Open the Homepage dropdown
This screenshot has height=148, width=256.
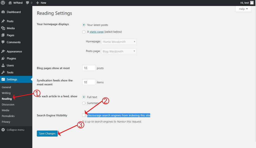(119, 42)
